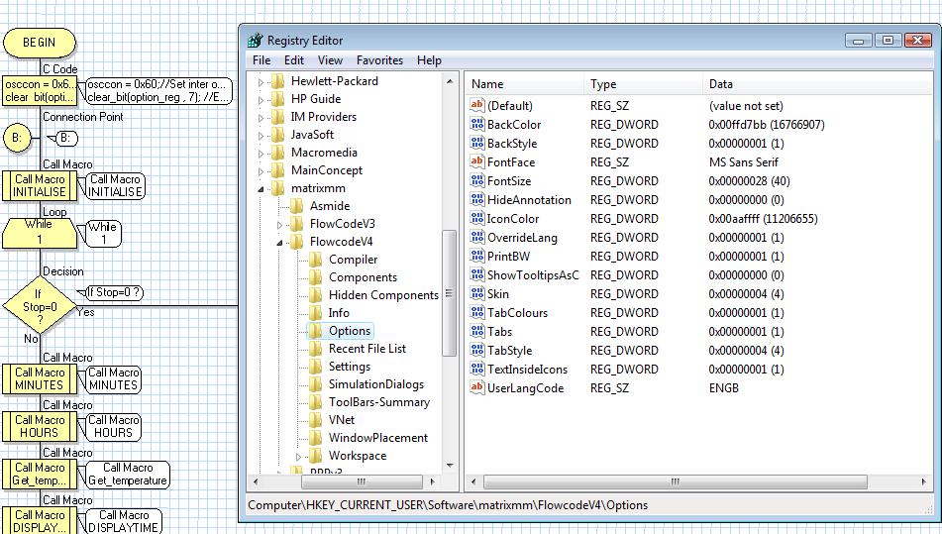The image size is (942, 534).
Task: Open the File menu
Action: 262,60
